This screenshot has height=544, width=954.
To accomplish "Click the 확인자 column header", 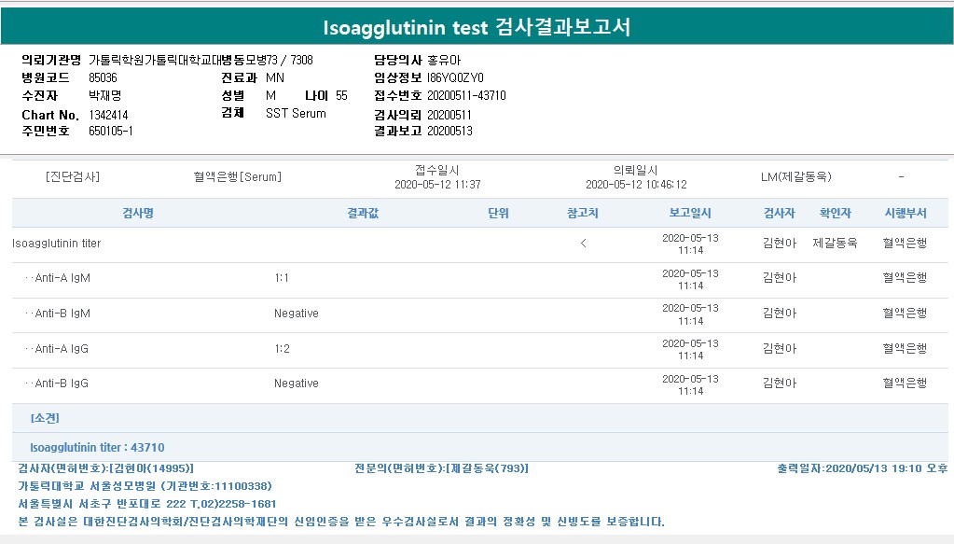I will click(835, 214).
